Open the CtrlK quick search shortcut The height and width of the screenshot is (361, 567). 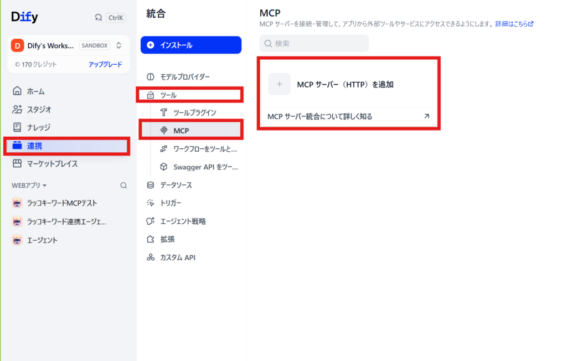click(116, 17)
